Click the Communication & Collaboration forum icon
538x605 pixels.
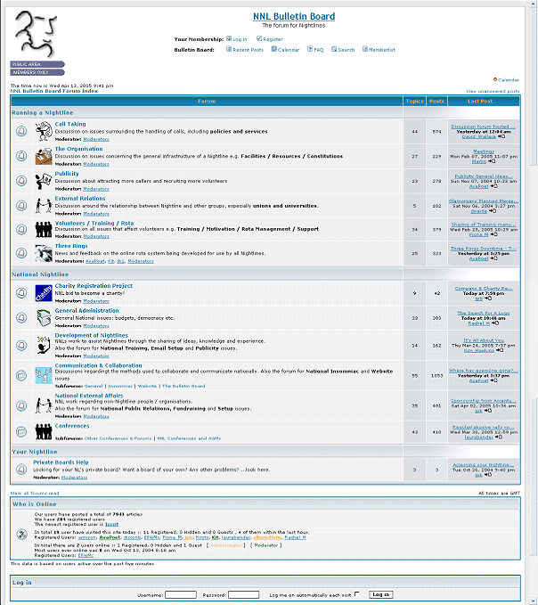44,375
